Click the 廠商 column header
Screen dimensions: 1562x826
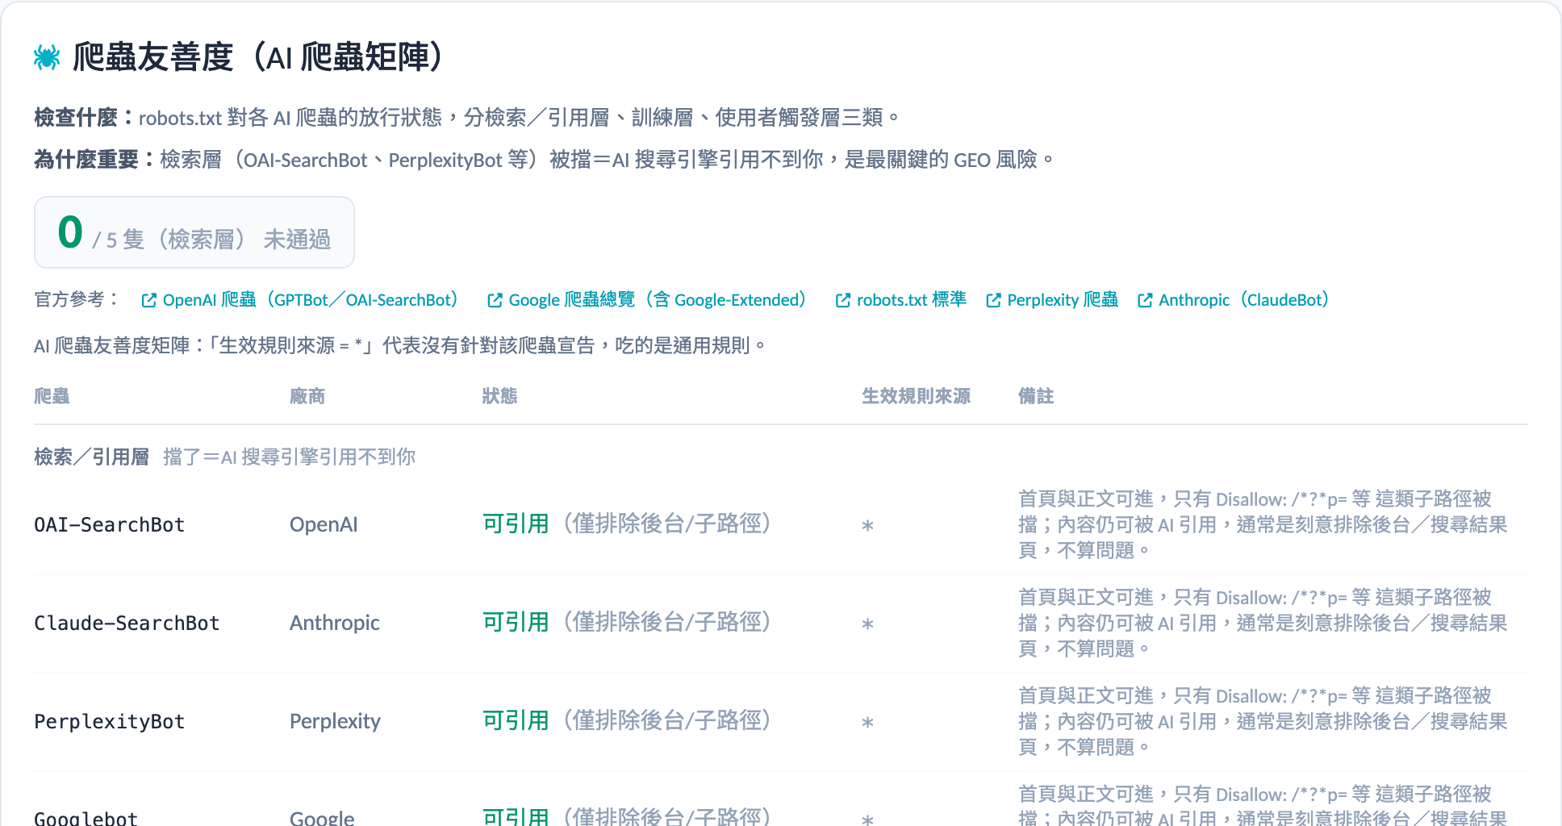point(307,396)
